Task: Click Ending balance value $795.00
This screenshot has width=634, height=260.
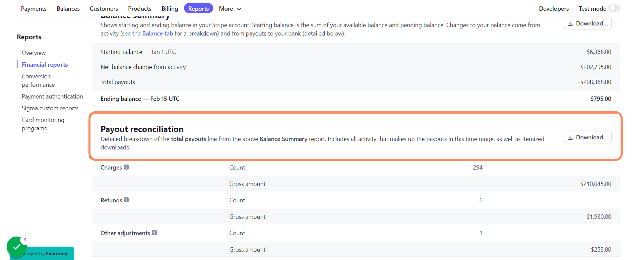Action: coord(601,99)
